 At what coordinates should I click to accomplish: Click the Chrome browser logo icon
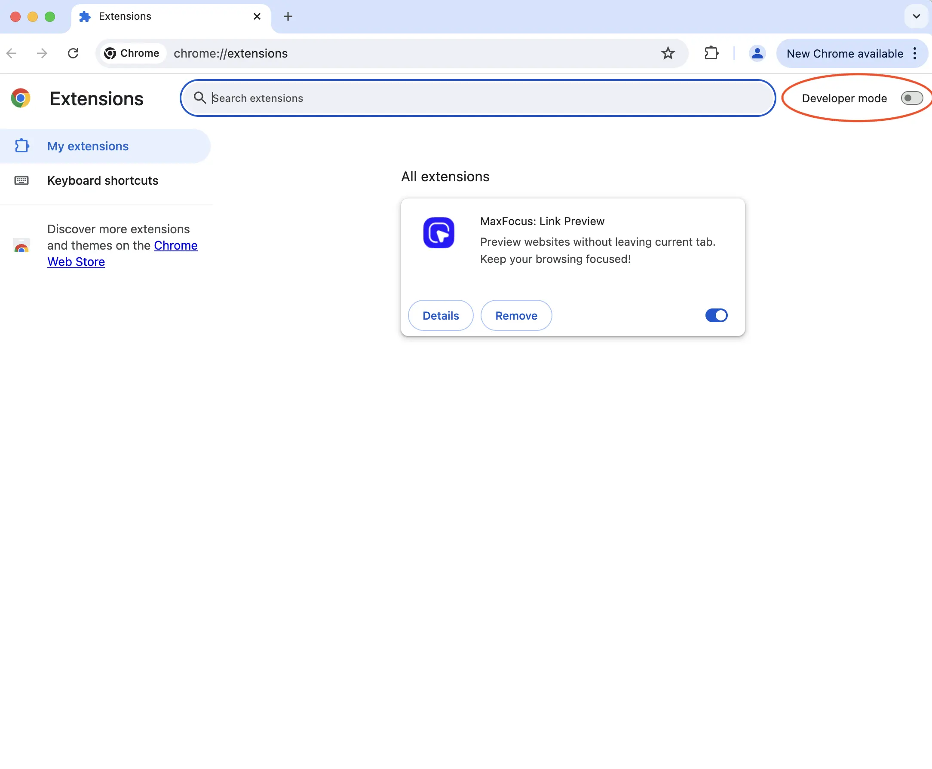click(x=21, y=98)
